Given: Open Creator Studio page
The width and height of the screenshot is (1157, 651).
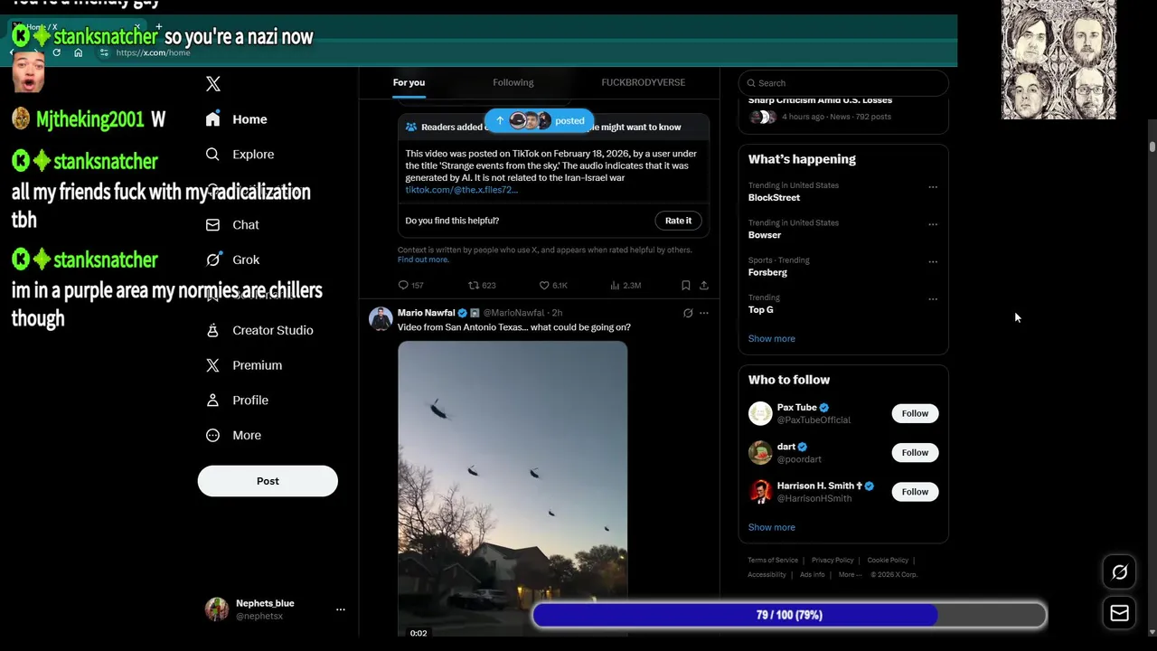Looking at the screenshot, I should tap(260, 330).
